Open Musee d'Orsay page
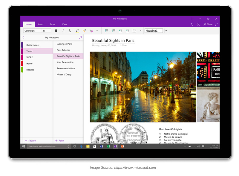The image size is (239, 176). (68, 74)
